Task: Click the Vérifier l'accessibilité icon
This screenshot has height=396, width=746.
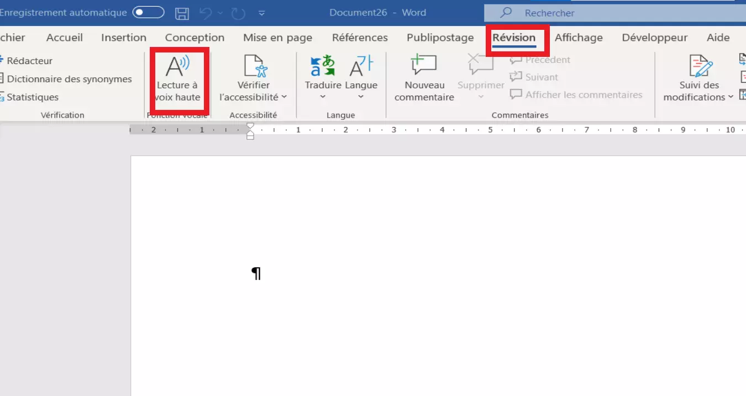Action: click(256, 65)
